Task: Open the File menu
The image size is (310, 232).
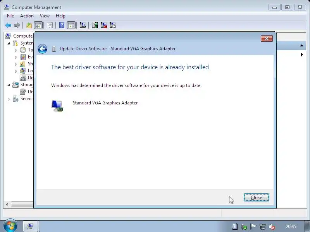Action: click(x=10, y=16)
